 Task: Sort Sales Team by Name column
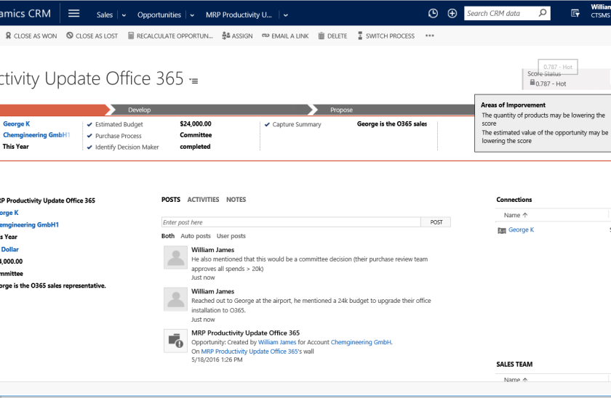(515, 380)
